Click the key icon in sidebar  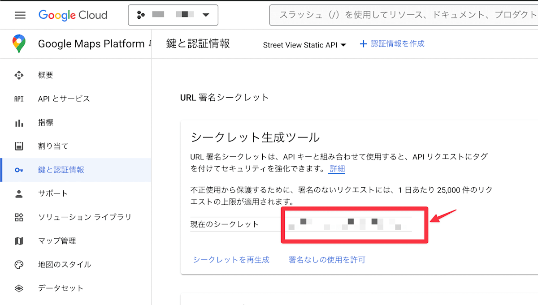coord(19,170)
